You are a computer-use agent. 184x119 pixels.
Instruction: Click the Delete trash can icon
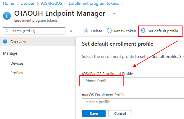point(86,31)
